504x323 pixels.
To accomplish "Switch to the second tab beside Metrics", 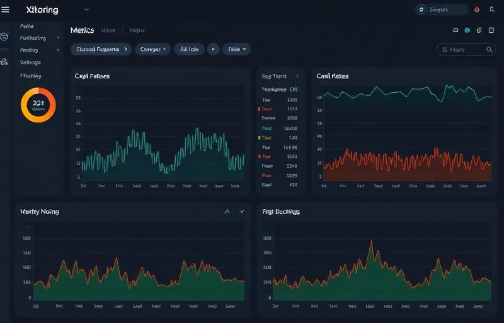I will pos(108,30).
